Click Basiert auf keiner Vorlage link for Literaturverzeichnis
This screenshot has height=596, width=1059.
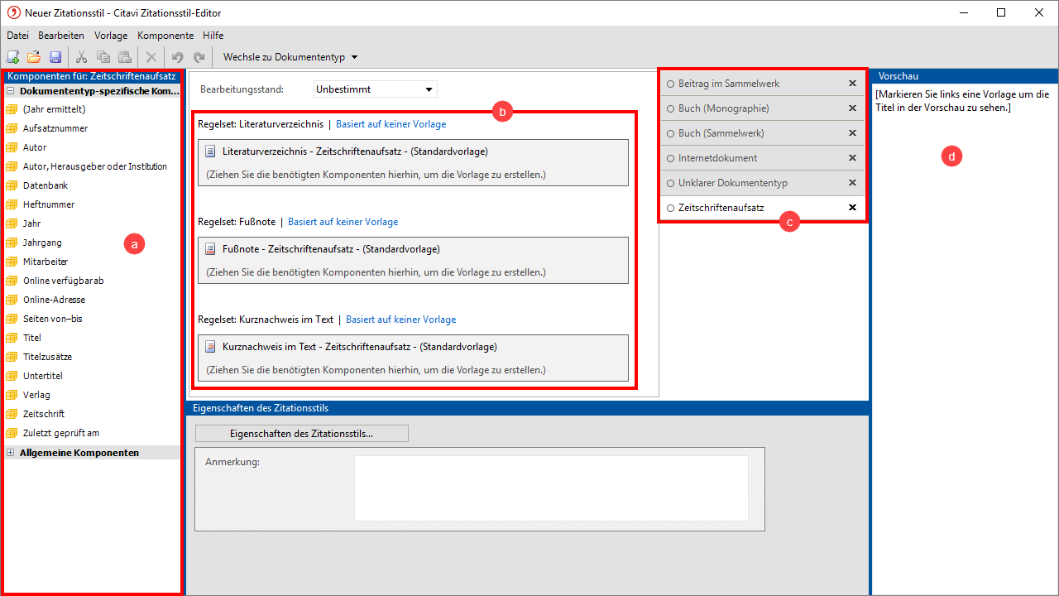tap(391, 124)
